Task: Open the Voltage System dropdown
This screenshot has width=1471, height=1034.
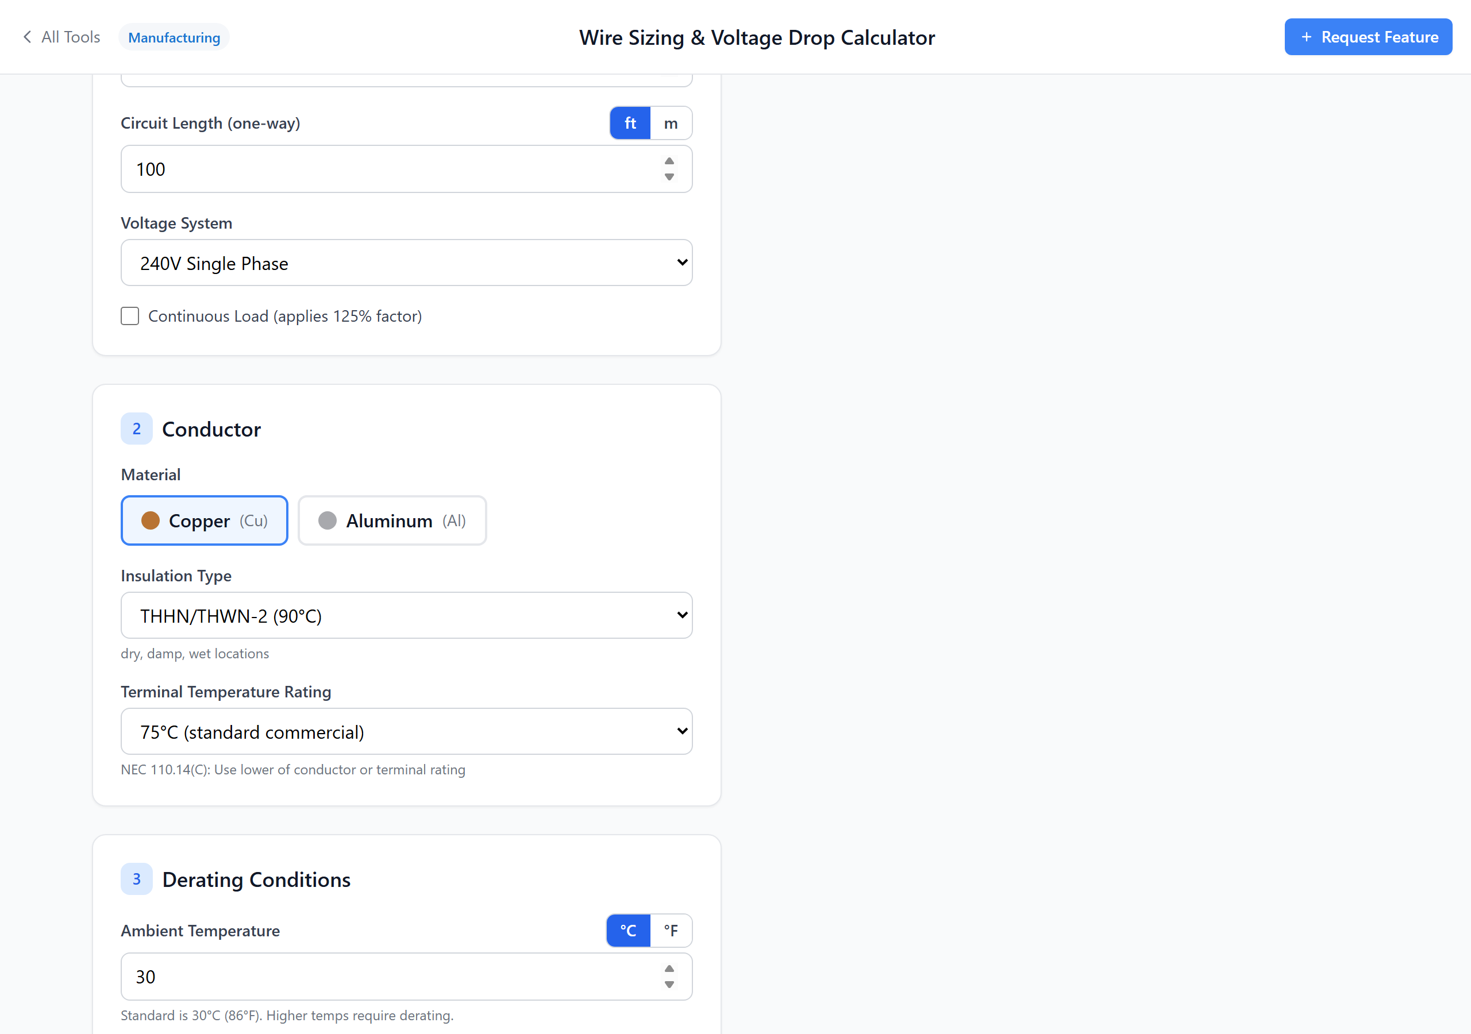Action: [406, 262]
